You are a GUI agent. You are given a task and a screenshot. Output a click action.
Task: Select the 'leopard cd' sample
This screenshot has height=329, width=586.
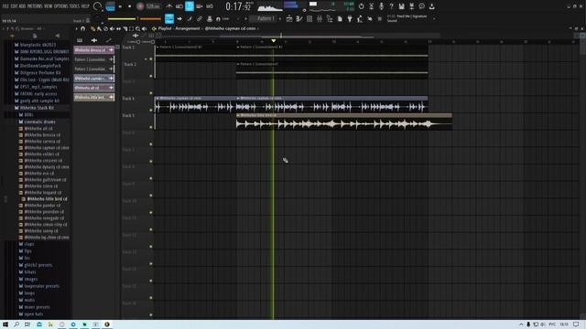point(40,193)
